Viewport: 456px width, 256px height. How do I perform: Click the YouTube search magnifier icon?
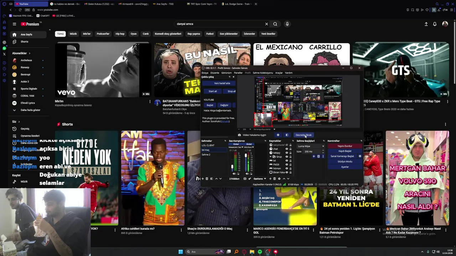coord(275,24)
